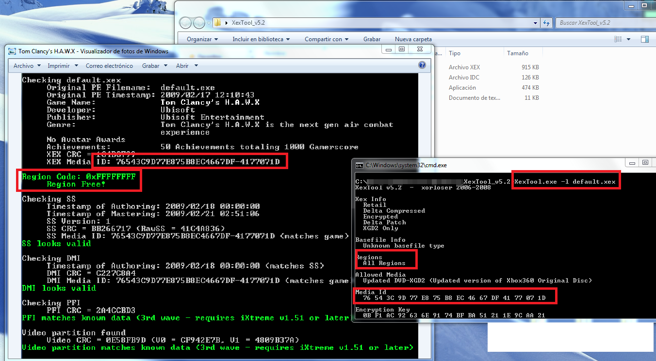This screenshot has height=361, width=656.
Task: Refresh the XexTool_v5.2 folder view
Action: (546, 23)
